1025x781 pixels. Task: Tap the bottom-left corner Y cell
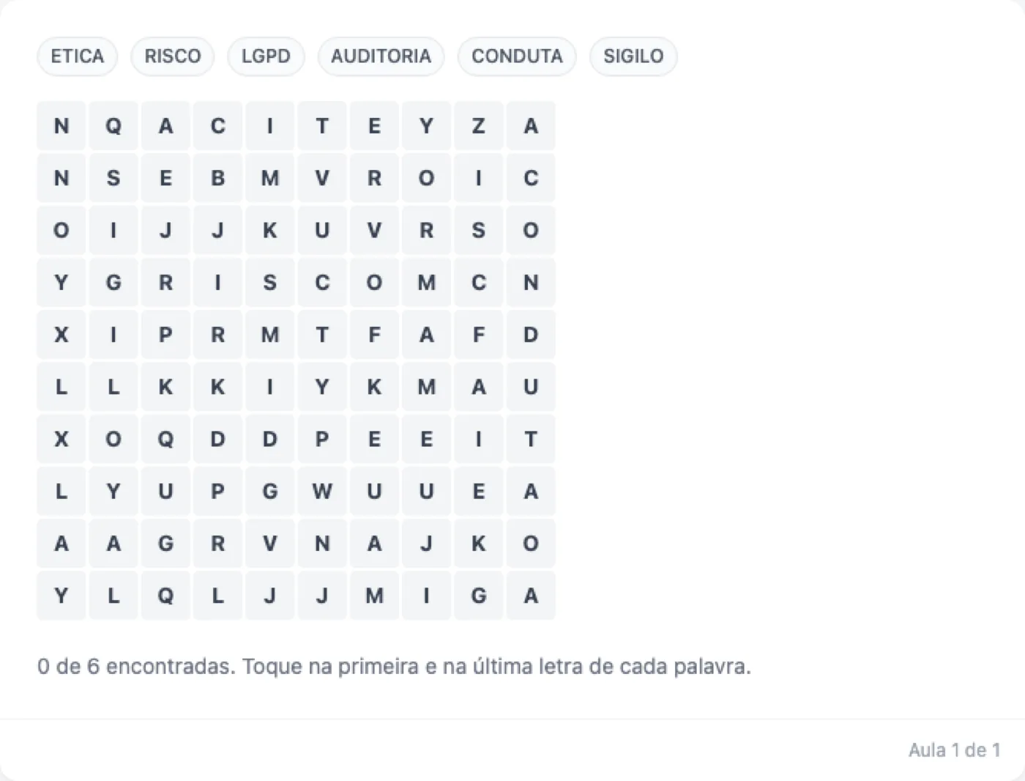pos(61,596)
